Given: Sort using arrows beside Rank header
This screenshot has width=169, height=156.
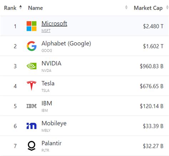Looking at the screenshot, I should point(21,7).
